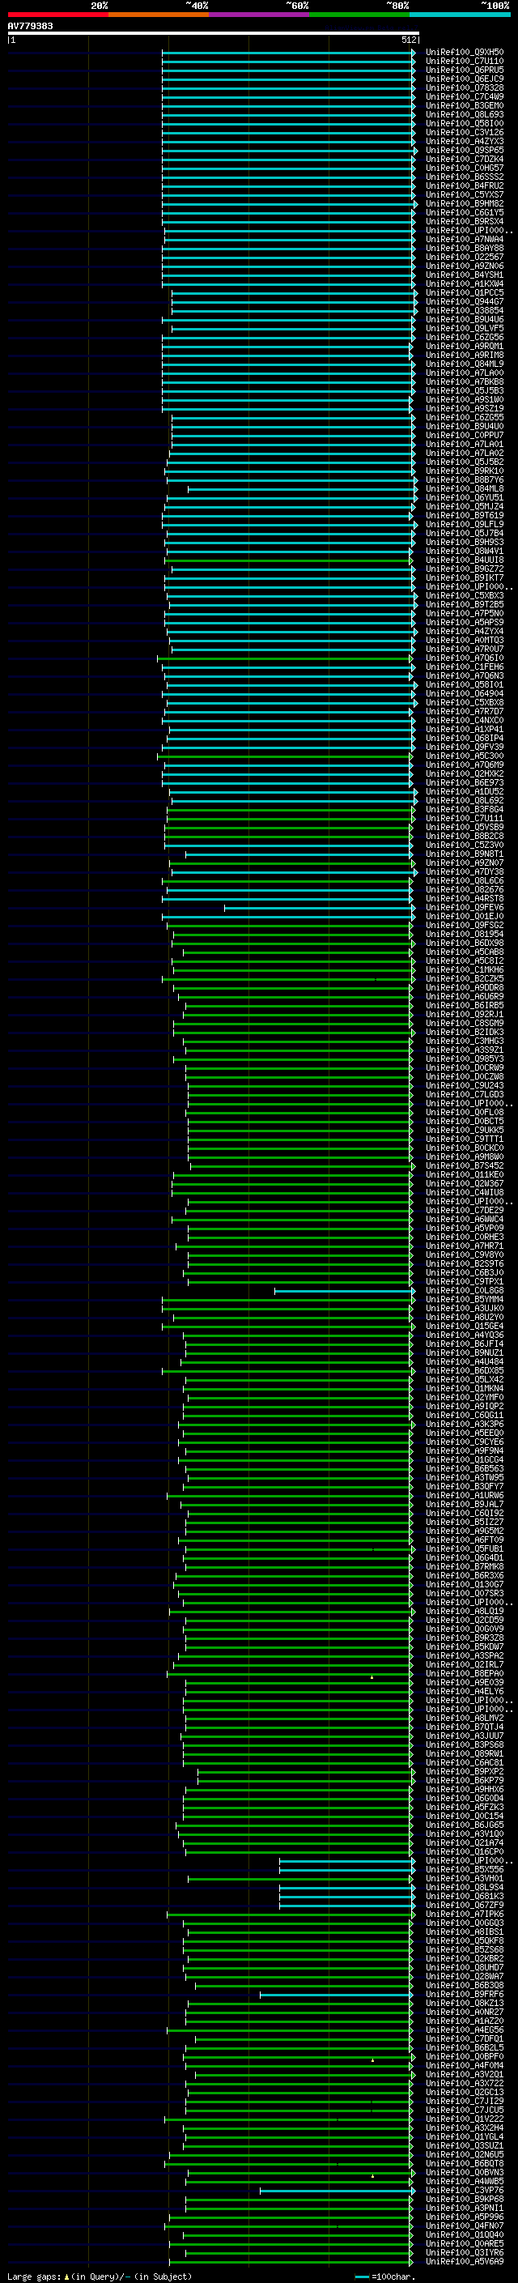The height and width of the screenshot is (2283, 518).
Task: Select hit UniRef100_A1DU52
Action: 465,792
